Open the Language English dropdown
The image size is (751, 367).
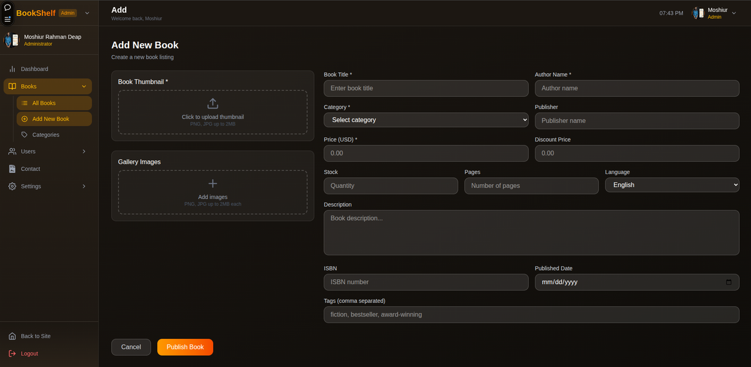(x=672, y=185)
